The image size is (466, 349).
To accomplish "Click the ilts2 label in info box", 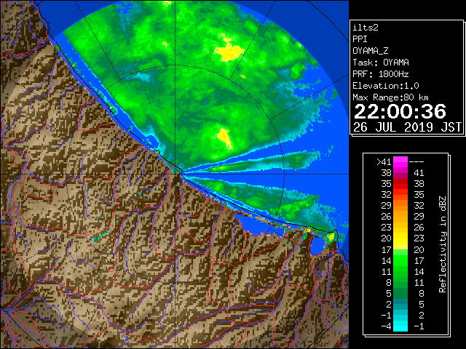I will pos(366,28).
